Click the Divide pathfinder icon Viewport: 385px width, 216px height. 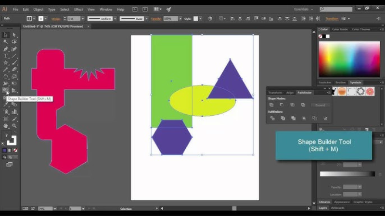[272, 118]
